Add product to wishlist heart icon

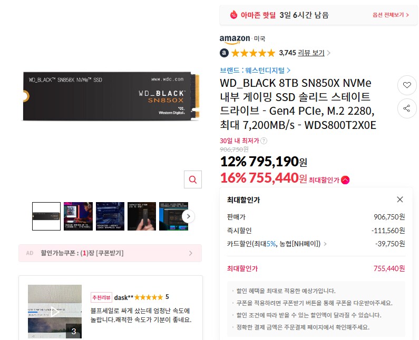[407, 85]
